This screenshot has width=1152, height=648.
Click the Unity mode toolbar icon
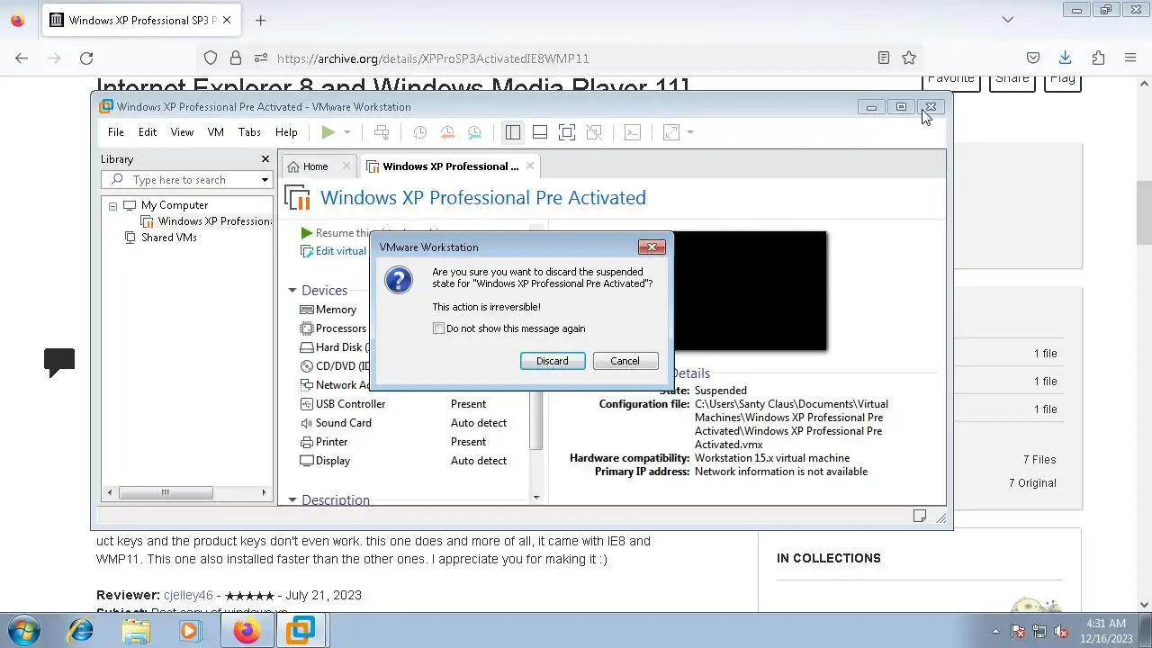(594, 132)
